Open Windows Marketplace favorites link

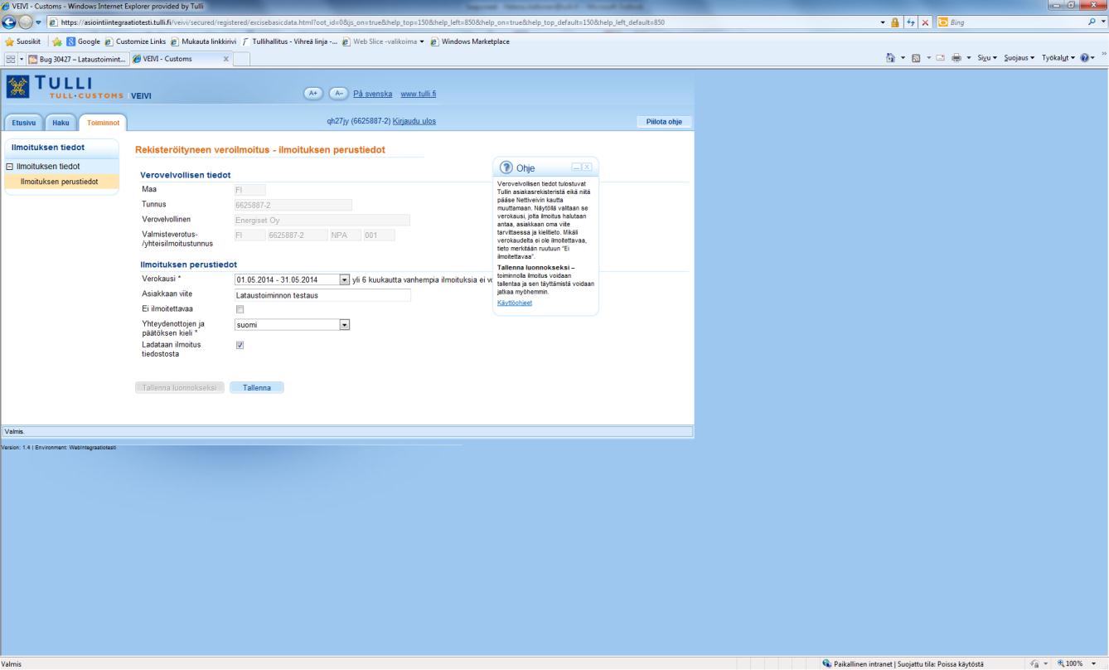pos(471,41)
